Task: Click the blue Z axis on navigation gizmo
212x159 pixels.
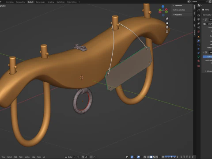Action: tap(163, 7)
